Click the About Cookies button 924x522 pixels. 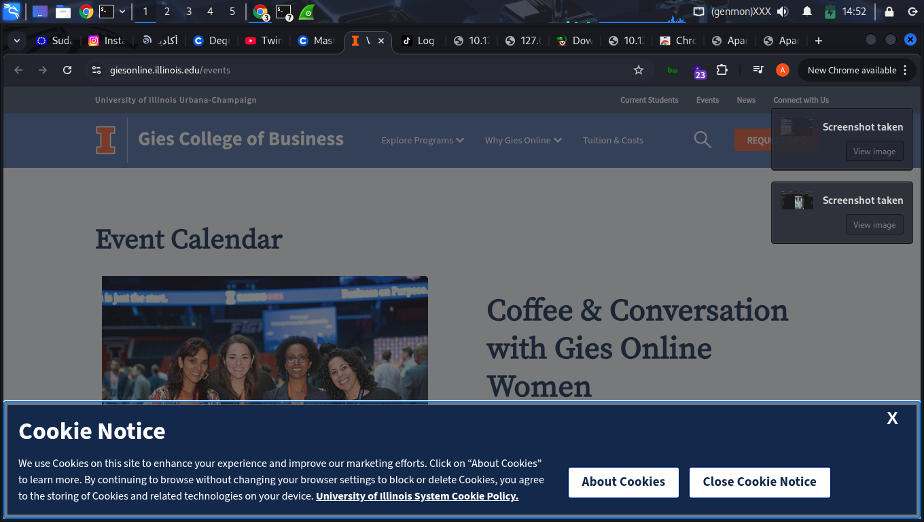click(624, 483)
